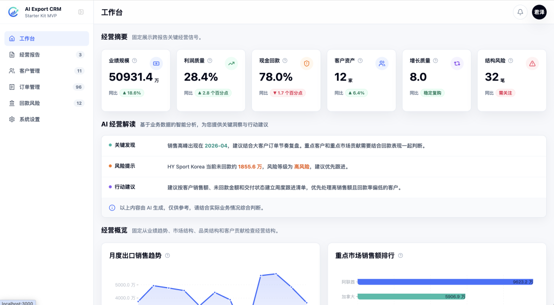Click the home icon beside 工作台
Screen dimensions: 554x305
tap(12, 39)
